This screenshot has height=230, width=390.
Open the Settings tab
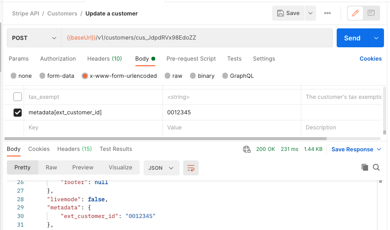coord(264,58)
